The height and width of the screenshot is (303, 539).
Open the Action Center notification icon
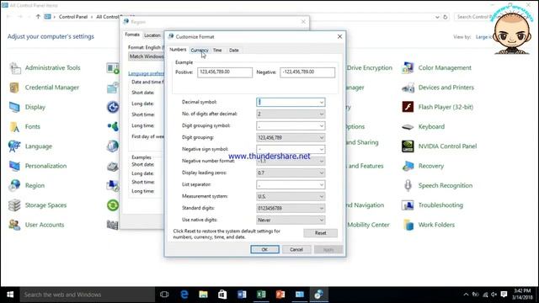pos(504,295)
